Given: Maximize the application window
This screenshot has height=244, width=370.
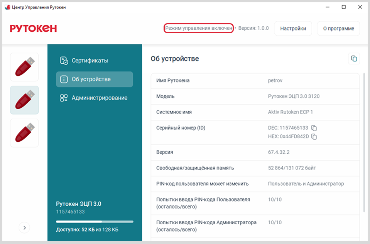Looking at the screenshot, I should coord(343,7).
